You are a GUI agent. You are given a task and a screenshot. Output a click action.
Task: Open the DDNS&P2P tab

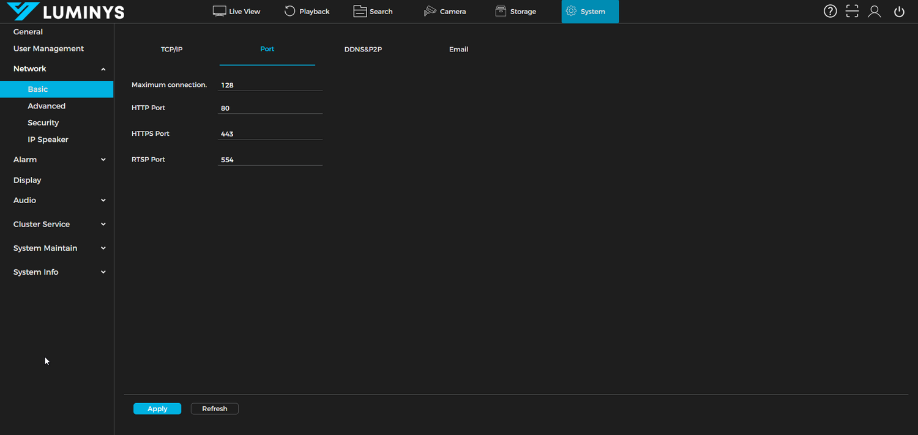363,49
